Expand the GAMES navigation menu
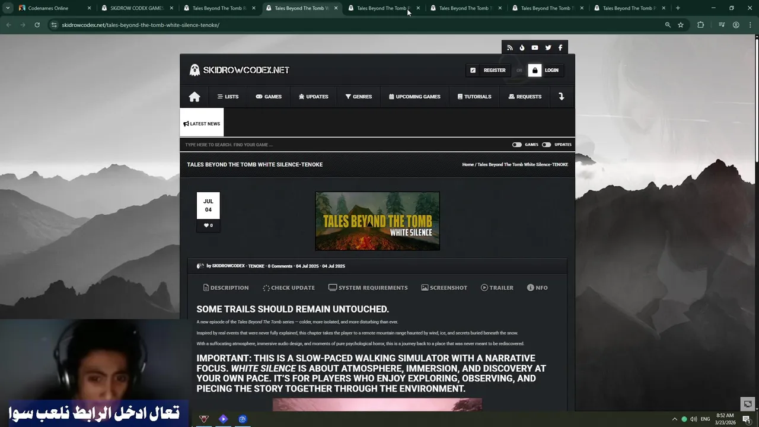The image size is (759, 427). 269,97
